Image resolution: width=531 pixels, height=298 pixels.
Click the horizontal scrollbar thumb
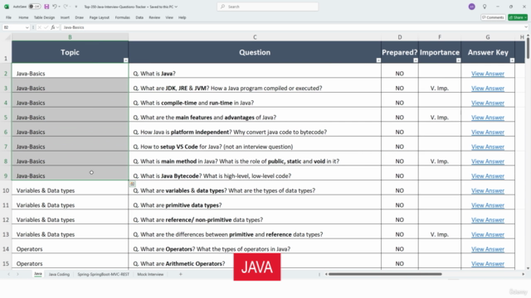click(385, 274)
